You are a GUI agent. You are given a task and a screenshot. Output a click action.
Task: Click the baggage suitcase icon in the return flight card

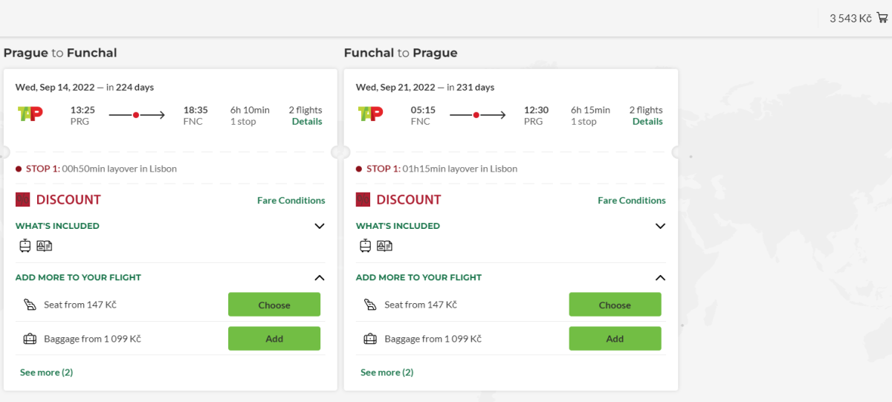click(369, 339)
